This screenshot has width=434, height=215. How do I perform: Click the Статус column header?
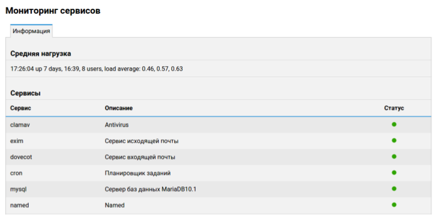click(394, 108)
